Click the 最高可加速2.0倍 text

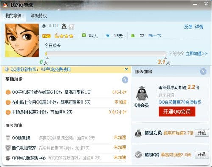176,155
